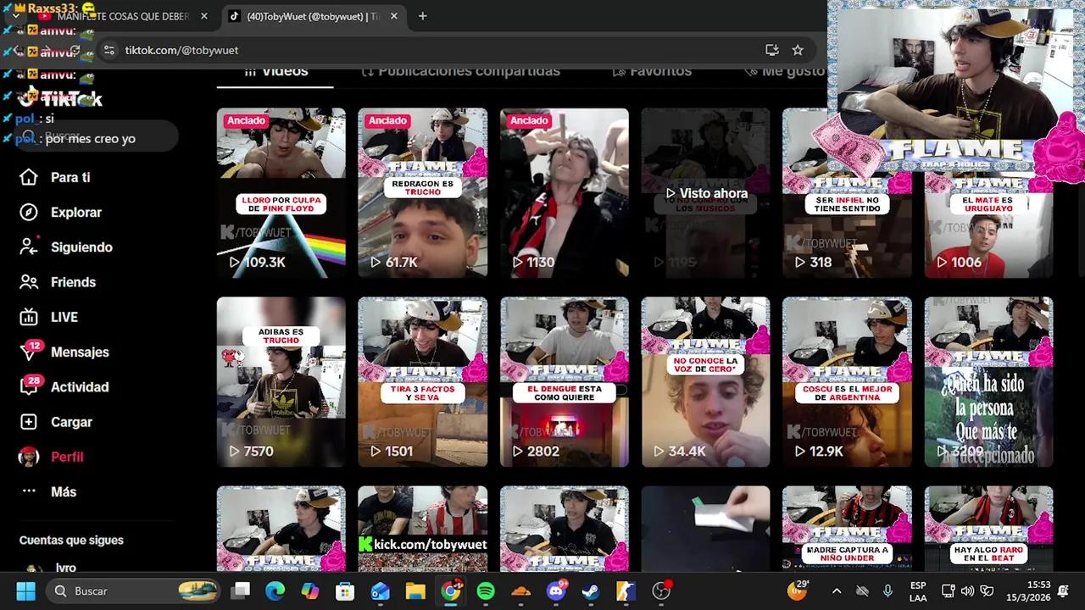This screenshot has width=1085, height=610.
Task: Click the Cuentas que sigues heading
Action: 71,540
